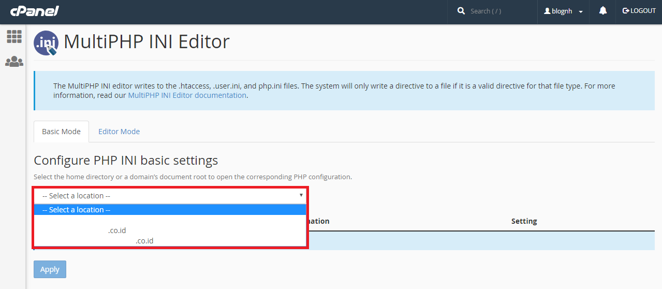The height and width of the screenshot is (289, 662).
Task: Open User Manager people icon in sidebar
Action: pyautogui.click(x=14, y=62)
